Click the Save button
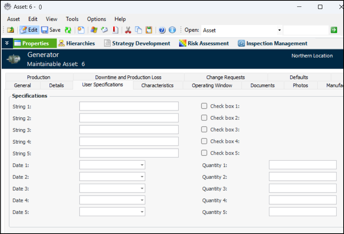This screenshot has height=234, width=344. pos(51,30)
